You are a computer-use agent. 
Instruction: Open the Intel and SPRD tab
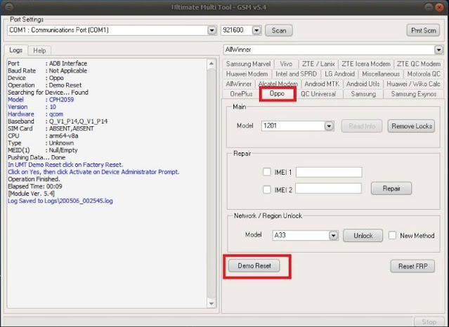(296, 74)
